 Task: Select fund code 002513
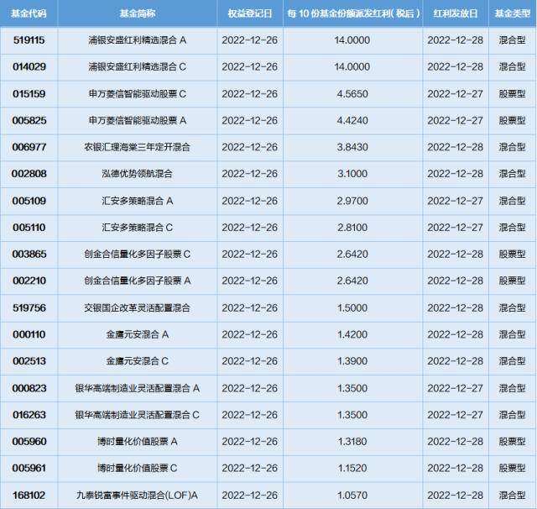pos(29,360)
